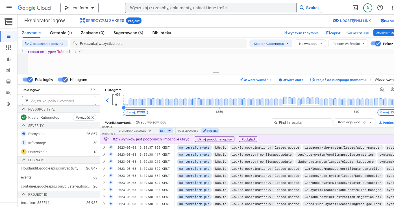Switch to the Sugerowane (5) tab
The height and width of the screenshot is (207, 394).
(x=128, y=33)
